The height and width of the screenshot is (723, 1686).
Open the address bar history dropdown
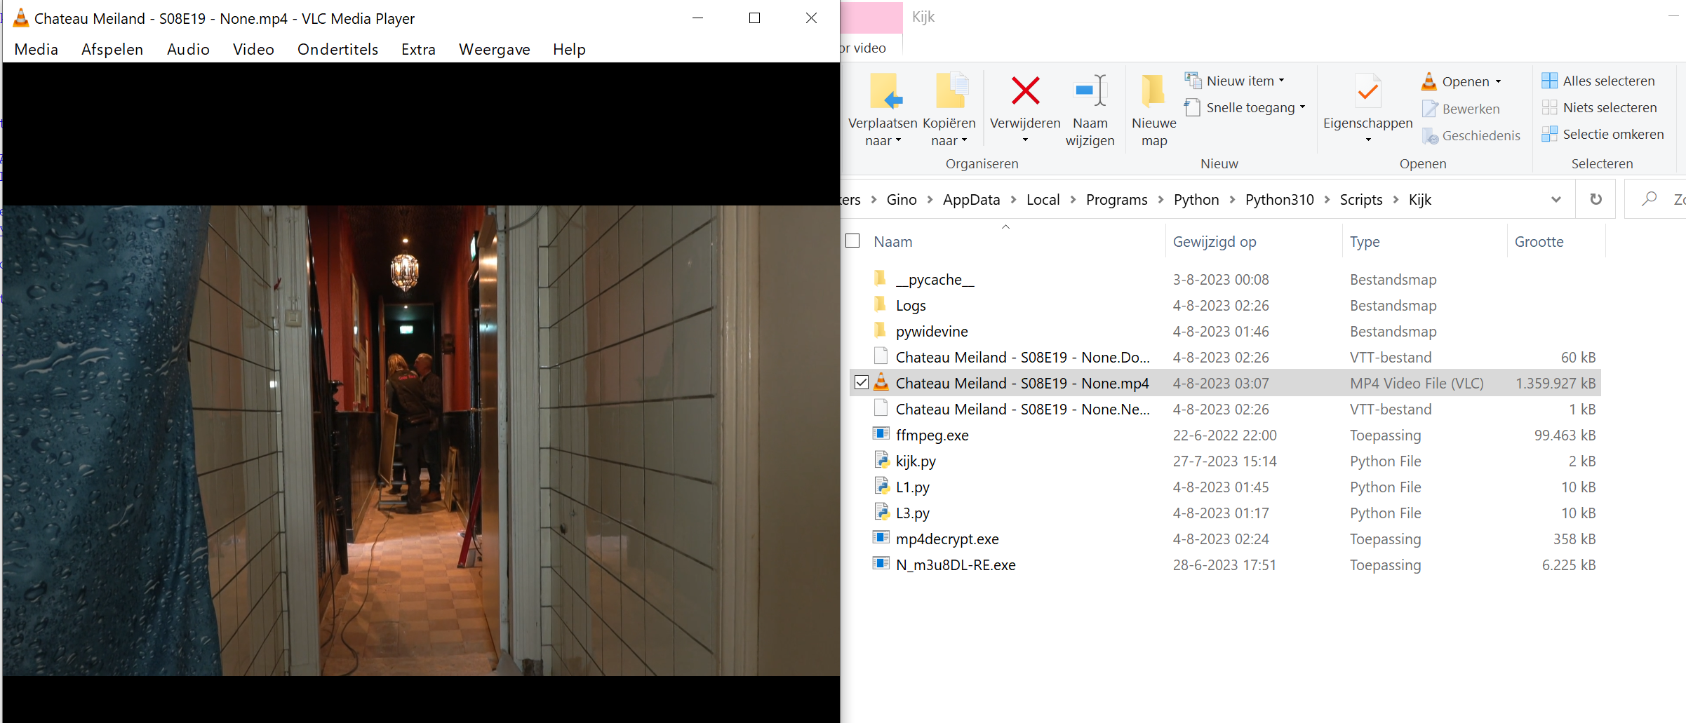coord(1555,199)
